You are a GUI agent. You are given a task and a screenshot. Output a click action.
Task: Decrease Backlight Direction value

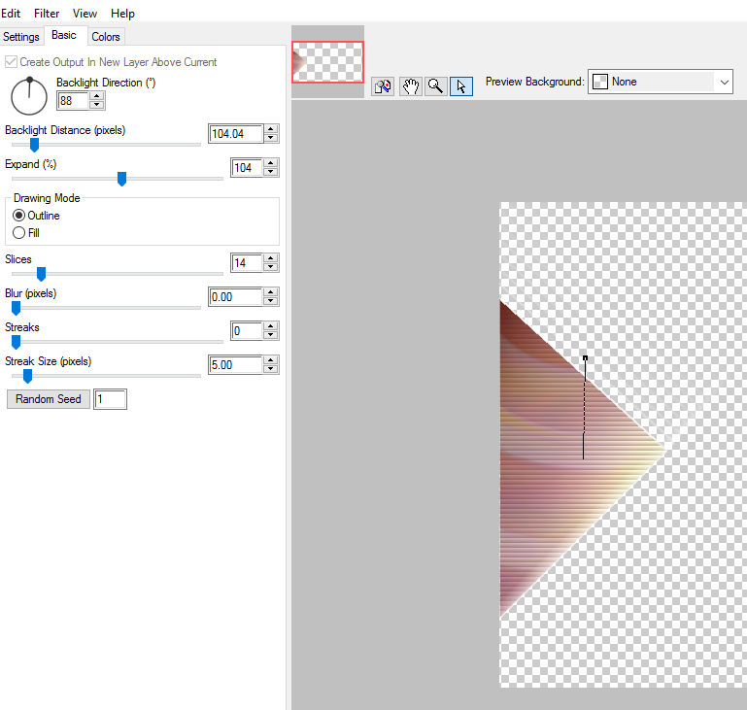97,105
